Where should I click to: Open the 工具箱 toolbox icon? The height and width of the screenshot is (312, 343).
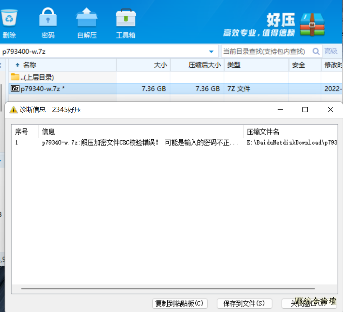(126, 18)
